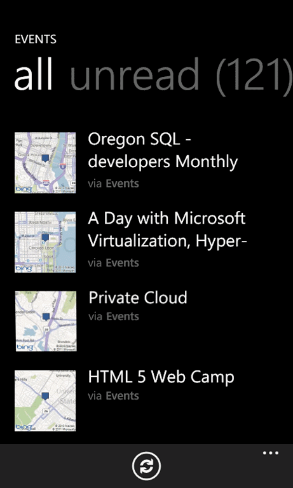Viewport: 293px width, 488px height.
Task: Tap the HTML 5 Web Camp map thumbnail
Action: (45, 401)
